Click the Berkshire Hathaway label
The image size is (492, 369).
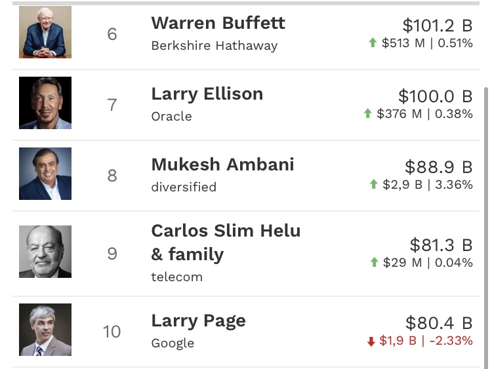(214, 46)
